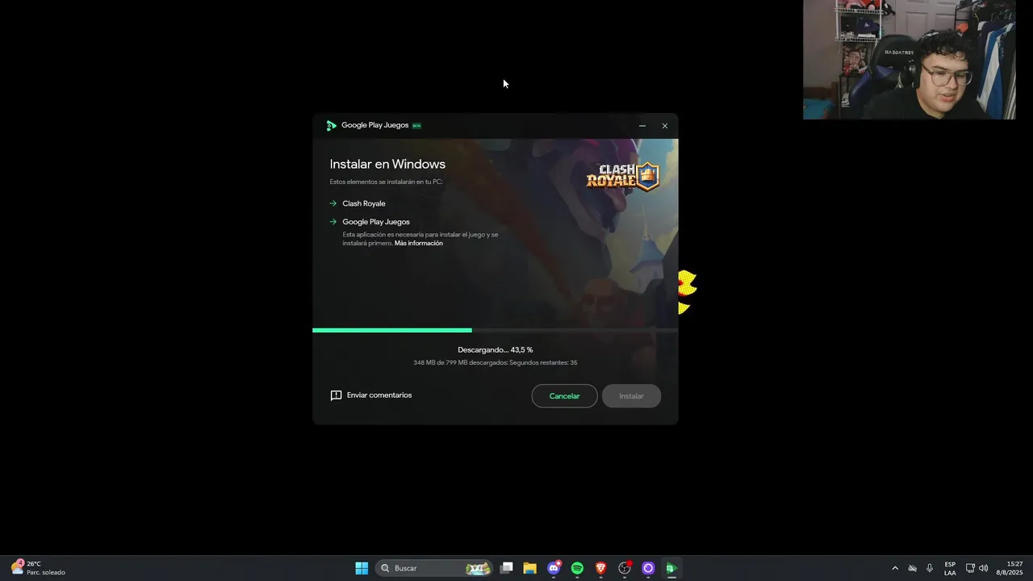1033x581 pixels.
Task: Click Google Play Games taskbar icon
Action: (671, 568)
